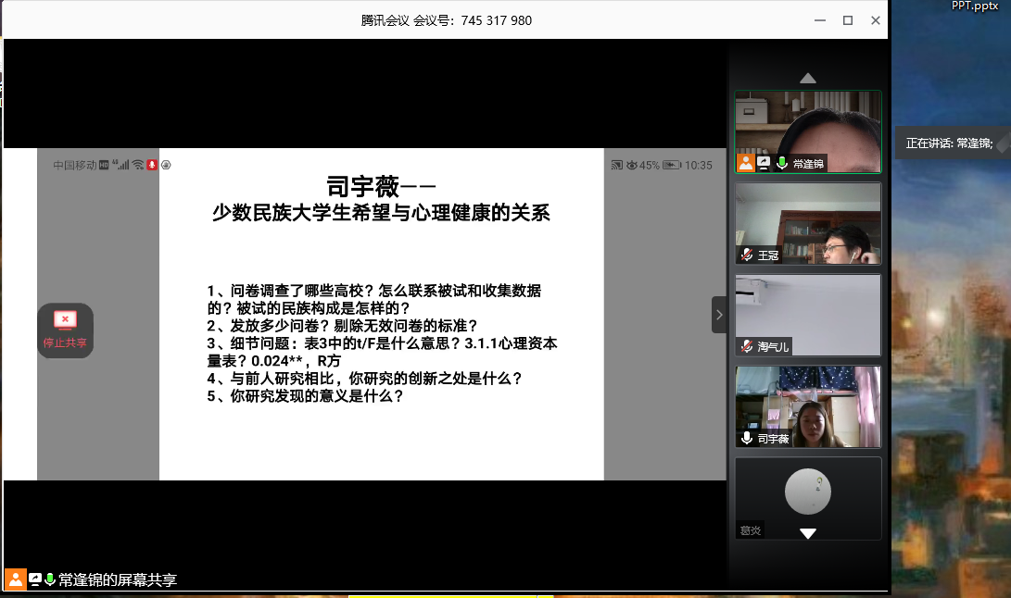
Task: Click the 停止共享 stop sharing button
Action: pyautogui.click(x=65, y=330)
